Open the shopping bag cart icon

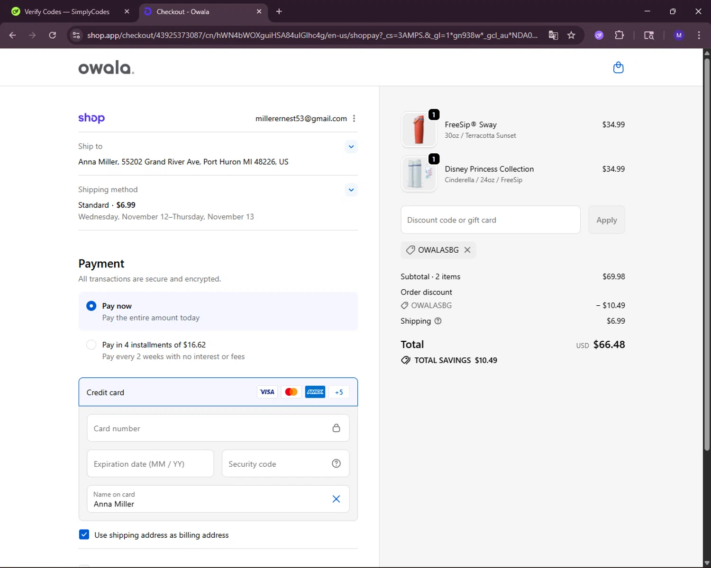(618, 68)
